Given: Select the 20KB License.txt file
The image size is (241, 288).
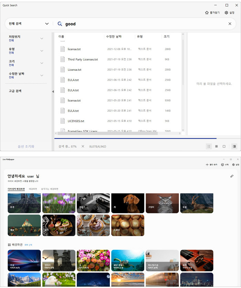Looking at the screenshot, I should 118,70.
